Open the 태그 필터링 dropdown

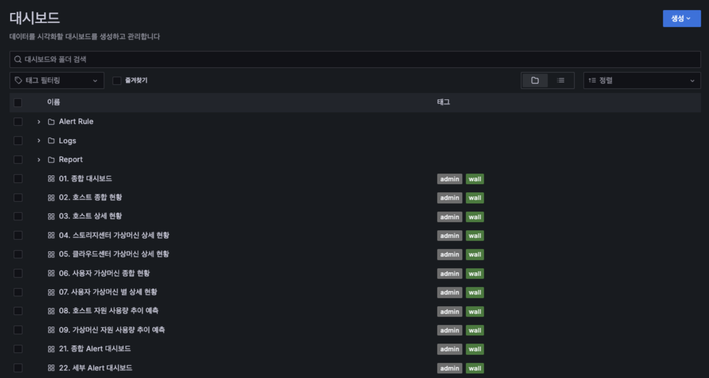pos(57,81)
